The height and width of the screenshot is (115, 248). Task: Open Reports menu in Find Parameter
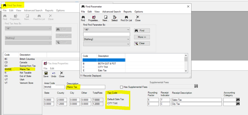[128, 12]
